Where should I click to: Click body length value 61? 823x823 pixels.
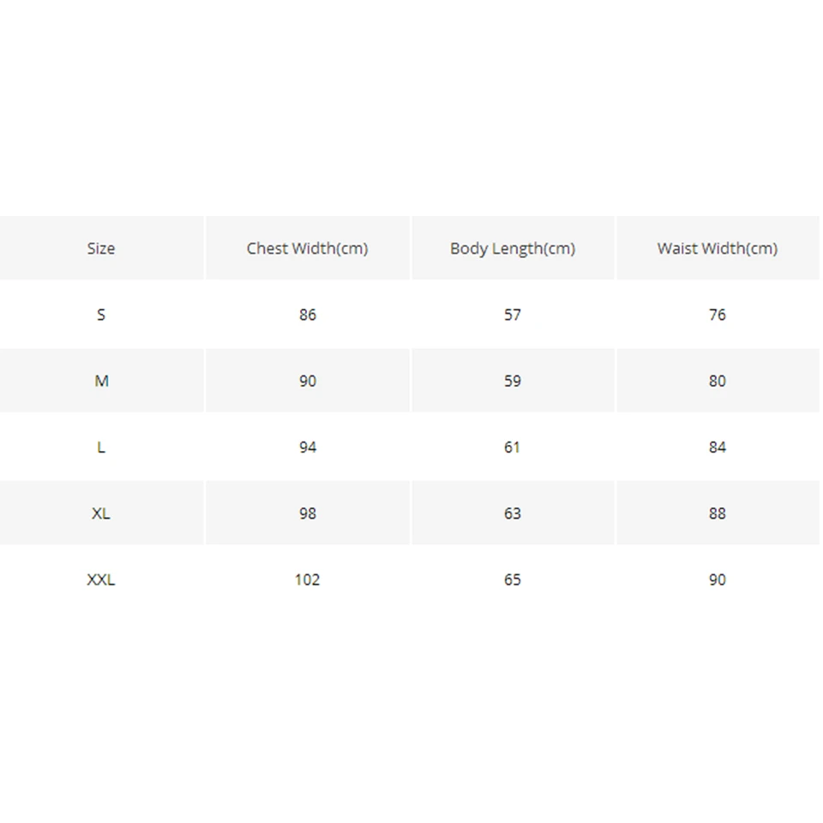pyautogui.click(x=512, y=448)
